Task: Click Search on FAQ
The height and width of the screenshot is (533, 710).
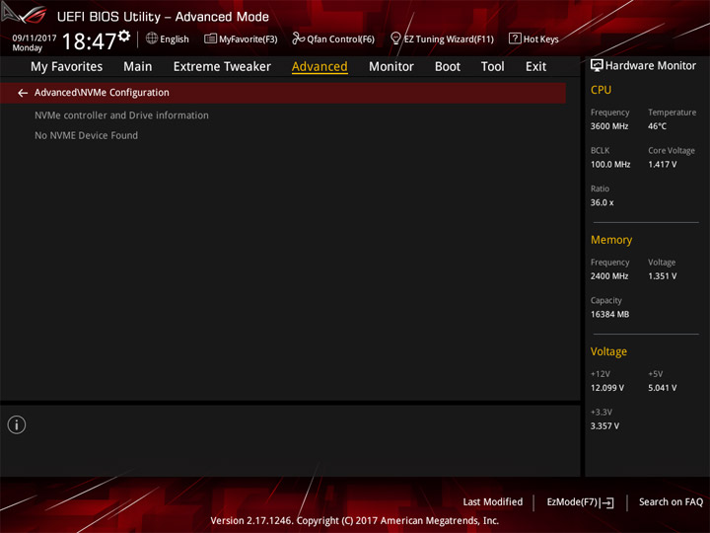Action: pyautogui.click(x=672, y=502)
